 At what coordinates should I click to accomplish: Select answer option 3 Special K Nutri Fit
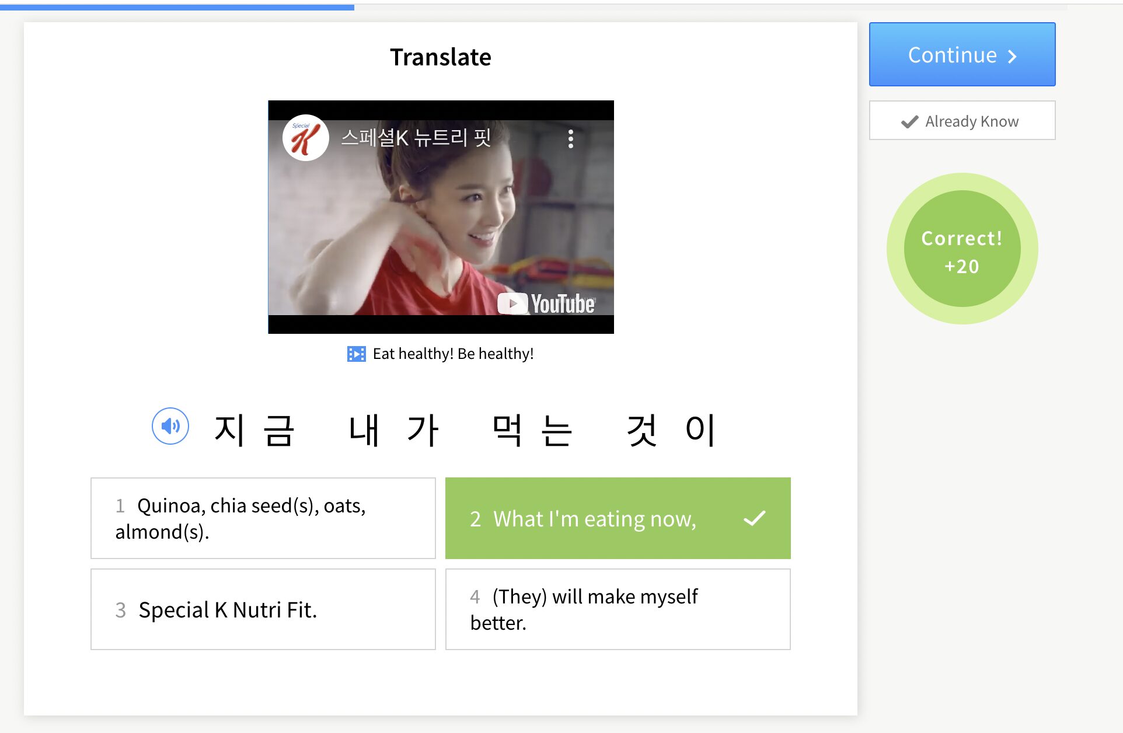pyautogui.click(x=264, y=609)
